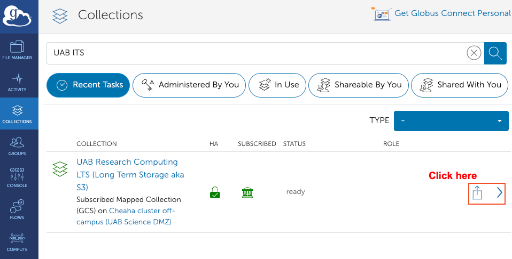512x259 pixels.
Task: Expand collection details with right chevron
Action: point(500,192)
